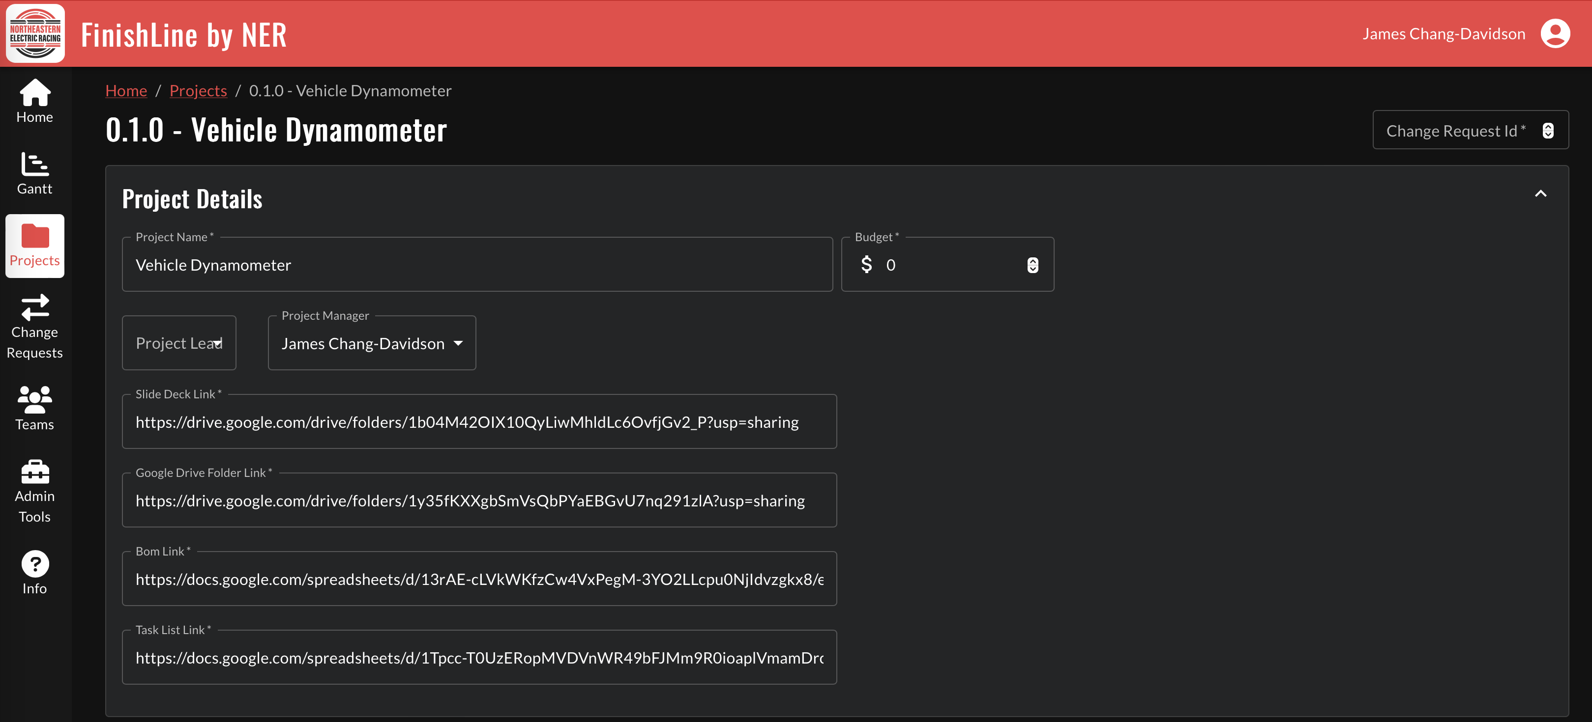Follow the Projects breadcrumb link
This screenshot has width=1592, height=722.
(198, 91)
